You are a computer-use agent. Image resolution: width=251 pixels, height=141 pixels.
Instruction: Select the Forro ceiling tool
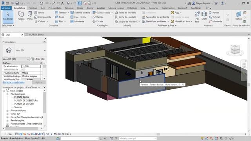[60, 17]
